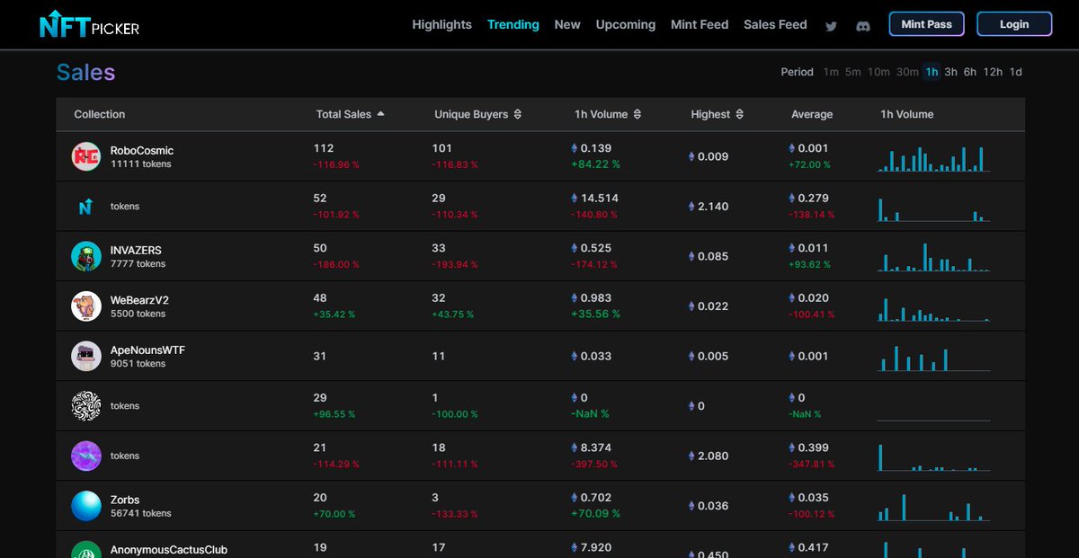
Task: Select the 10m period option
Action: (878, 72)
